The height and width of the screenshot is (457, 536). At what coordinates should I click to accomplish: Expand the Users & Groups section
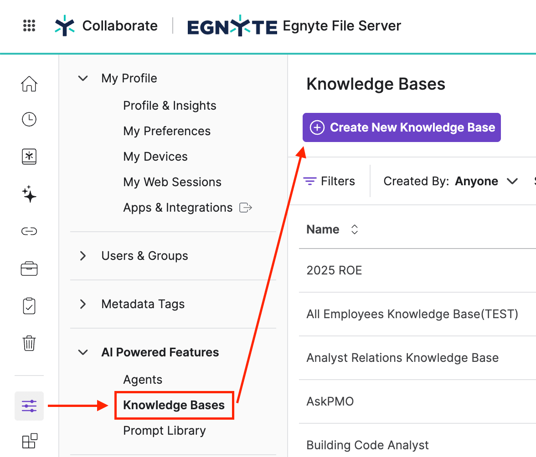point(83,256)
